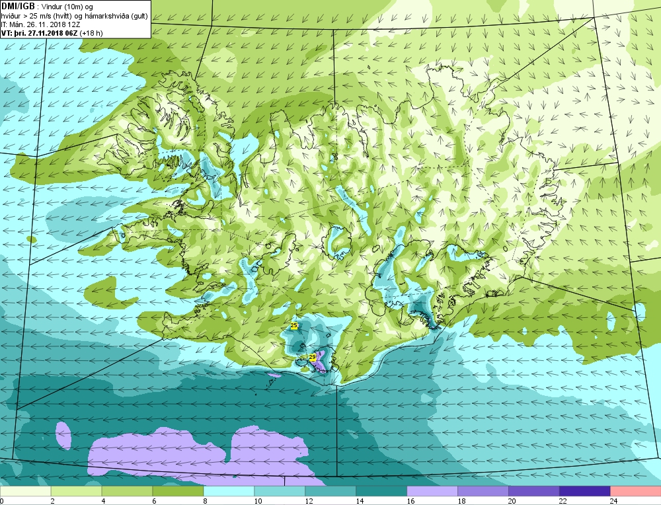661x505 pixels.
Task: Click the 'hviður > 25 m/s' legend line
Action: click(x=74, y=17)
